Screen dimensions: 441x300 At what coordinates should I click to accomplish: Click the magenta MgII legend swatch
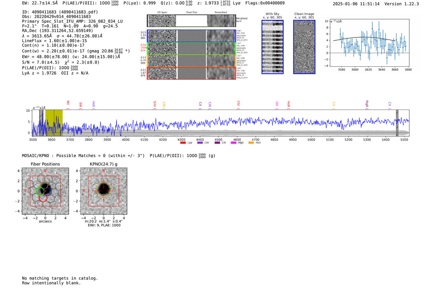(x=233, y=143)
